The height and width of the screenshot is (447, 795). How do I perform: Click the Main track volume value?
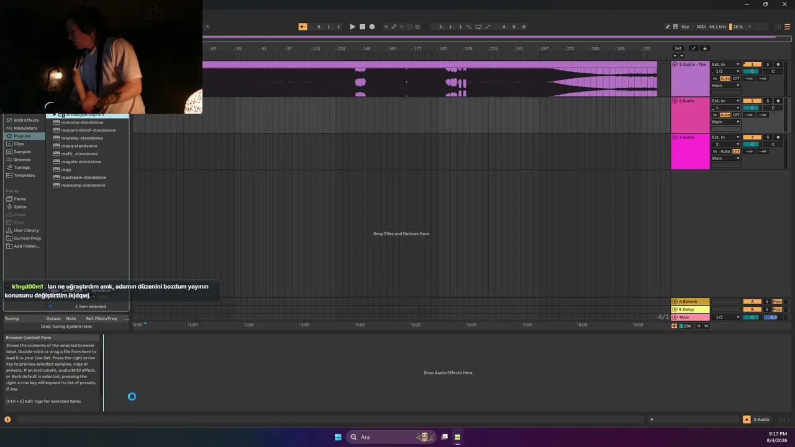tap(752, 317)
